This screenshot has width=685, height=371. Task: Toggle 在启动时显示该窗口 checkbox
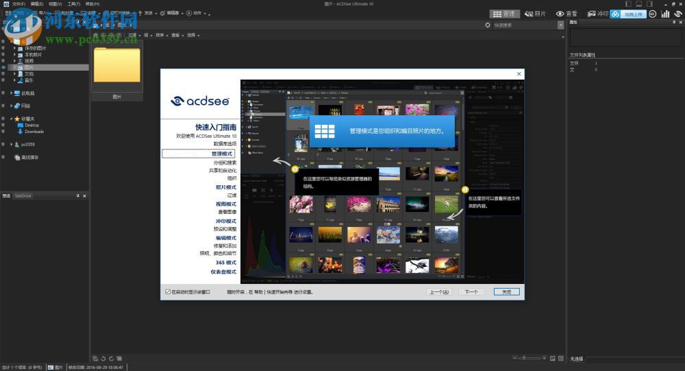click(x=168, y=292)
